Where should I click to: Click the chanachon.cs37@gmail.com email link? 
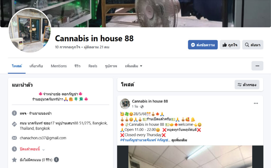pos(43,138)
